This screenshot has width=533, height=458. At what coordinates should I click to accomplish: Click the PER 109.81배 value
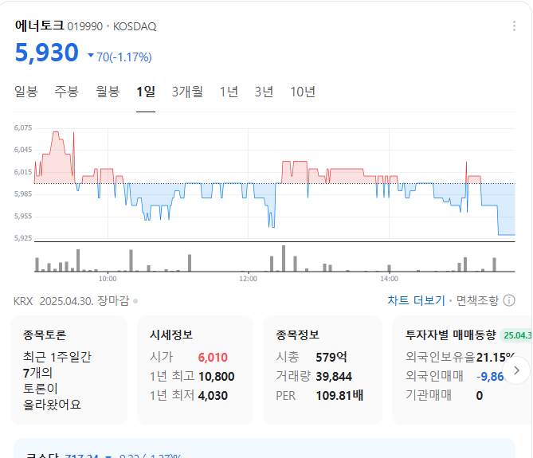click(339, 396)
